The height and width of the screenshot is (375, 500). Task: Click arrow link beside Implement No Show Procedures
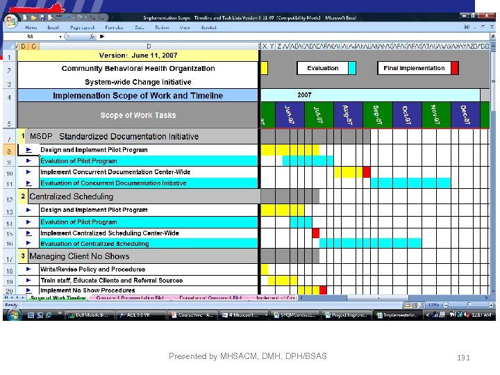click(28, 290)
